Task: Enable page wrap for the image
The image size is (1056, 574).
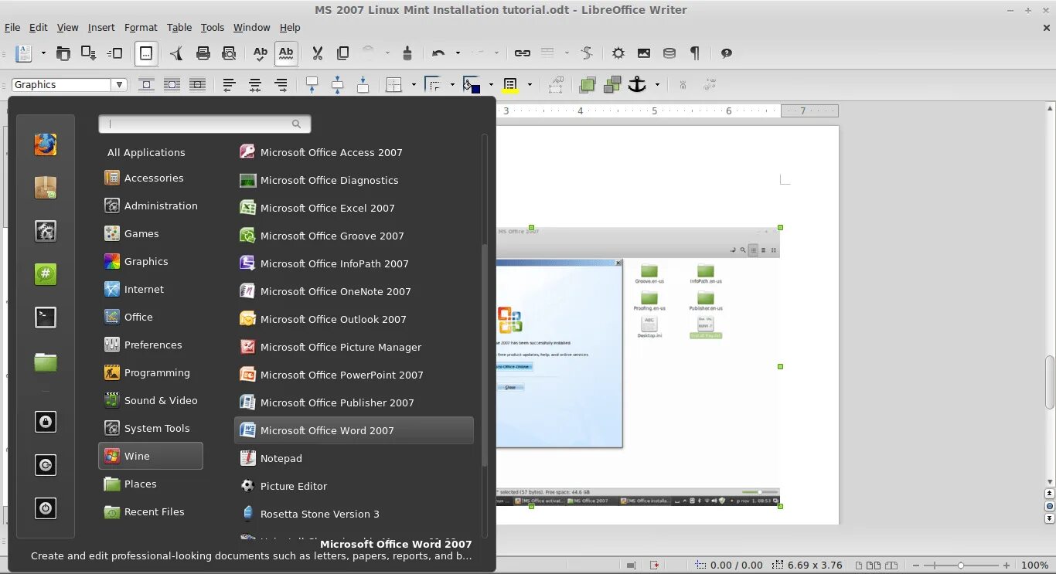Action: click(x=172, y=85)
